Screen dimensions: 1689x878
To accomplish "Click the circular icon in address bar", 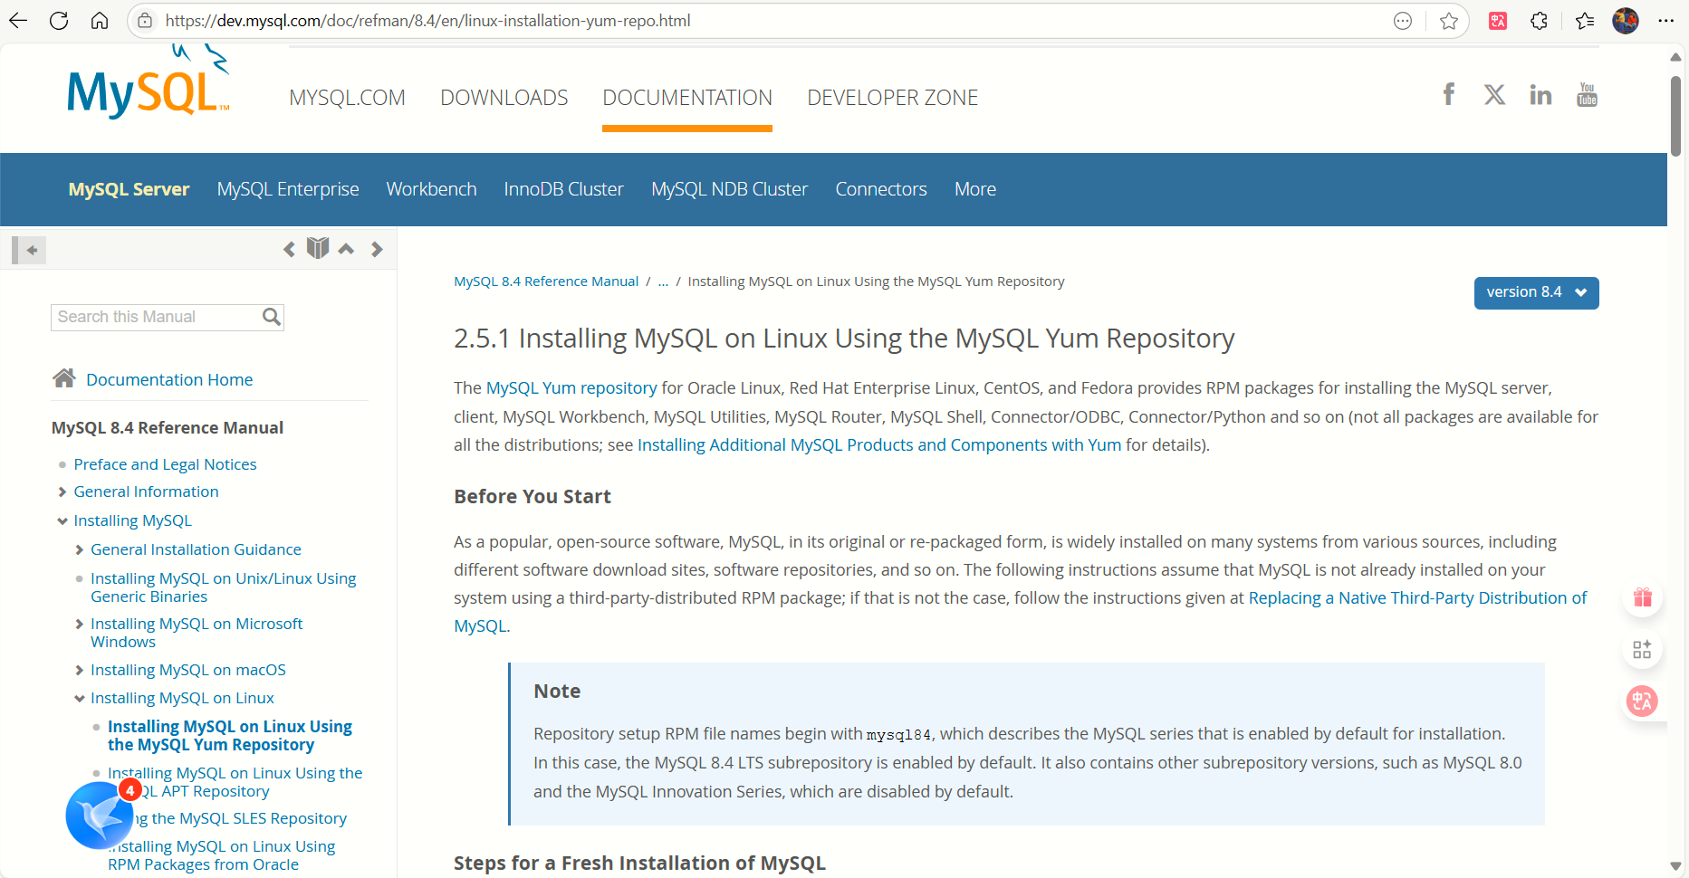I will pyautogui.click(x=1403, y=21).
